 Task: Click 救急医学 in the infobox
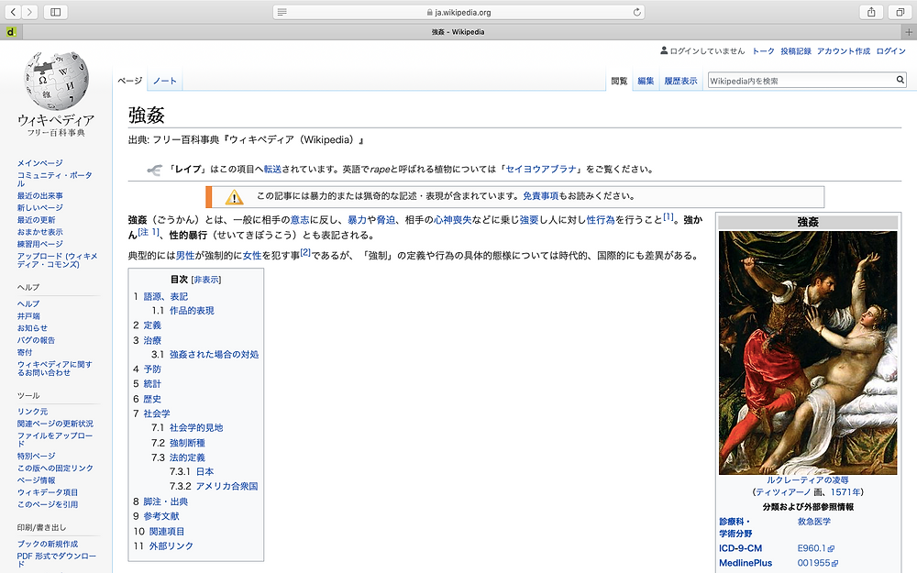(x=814, y=522)
